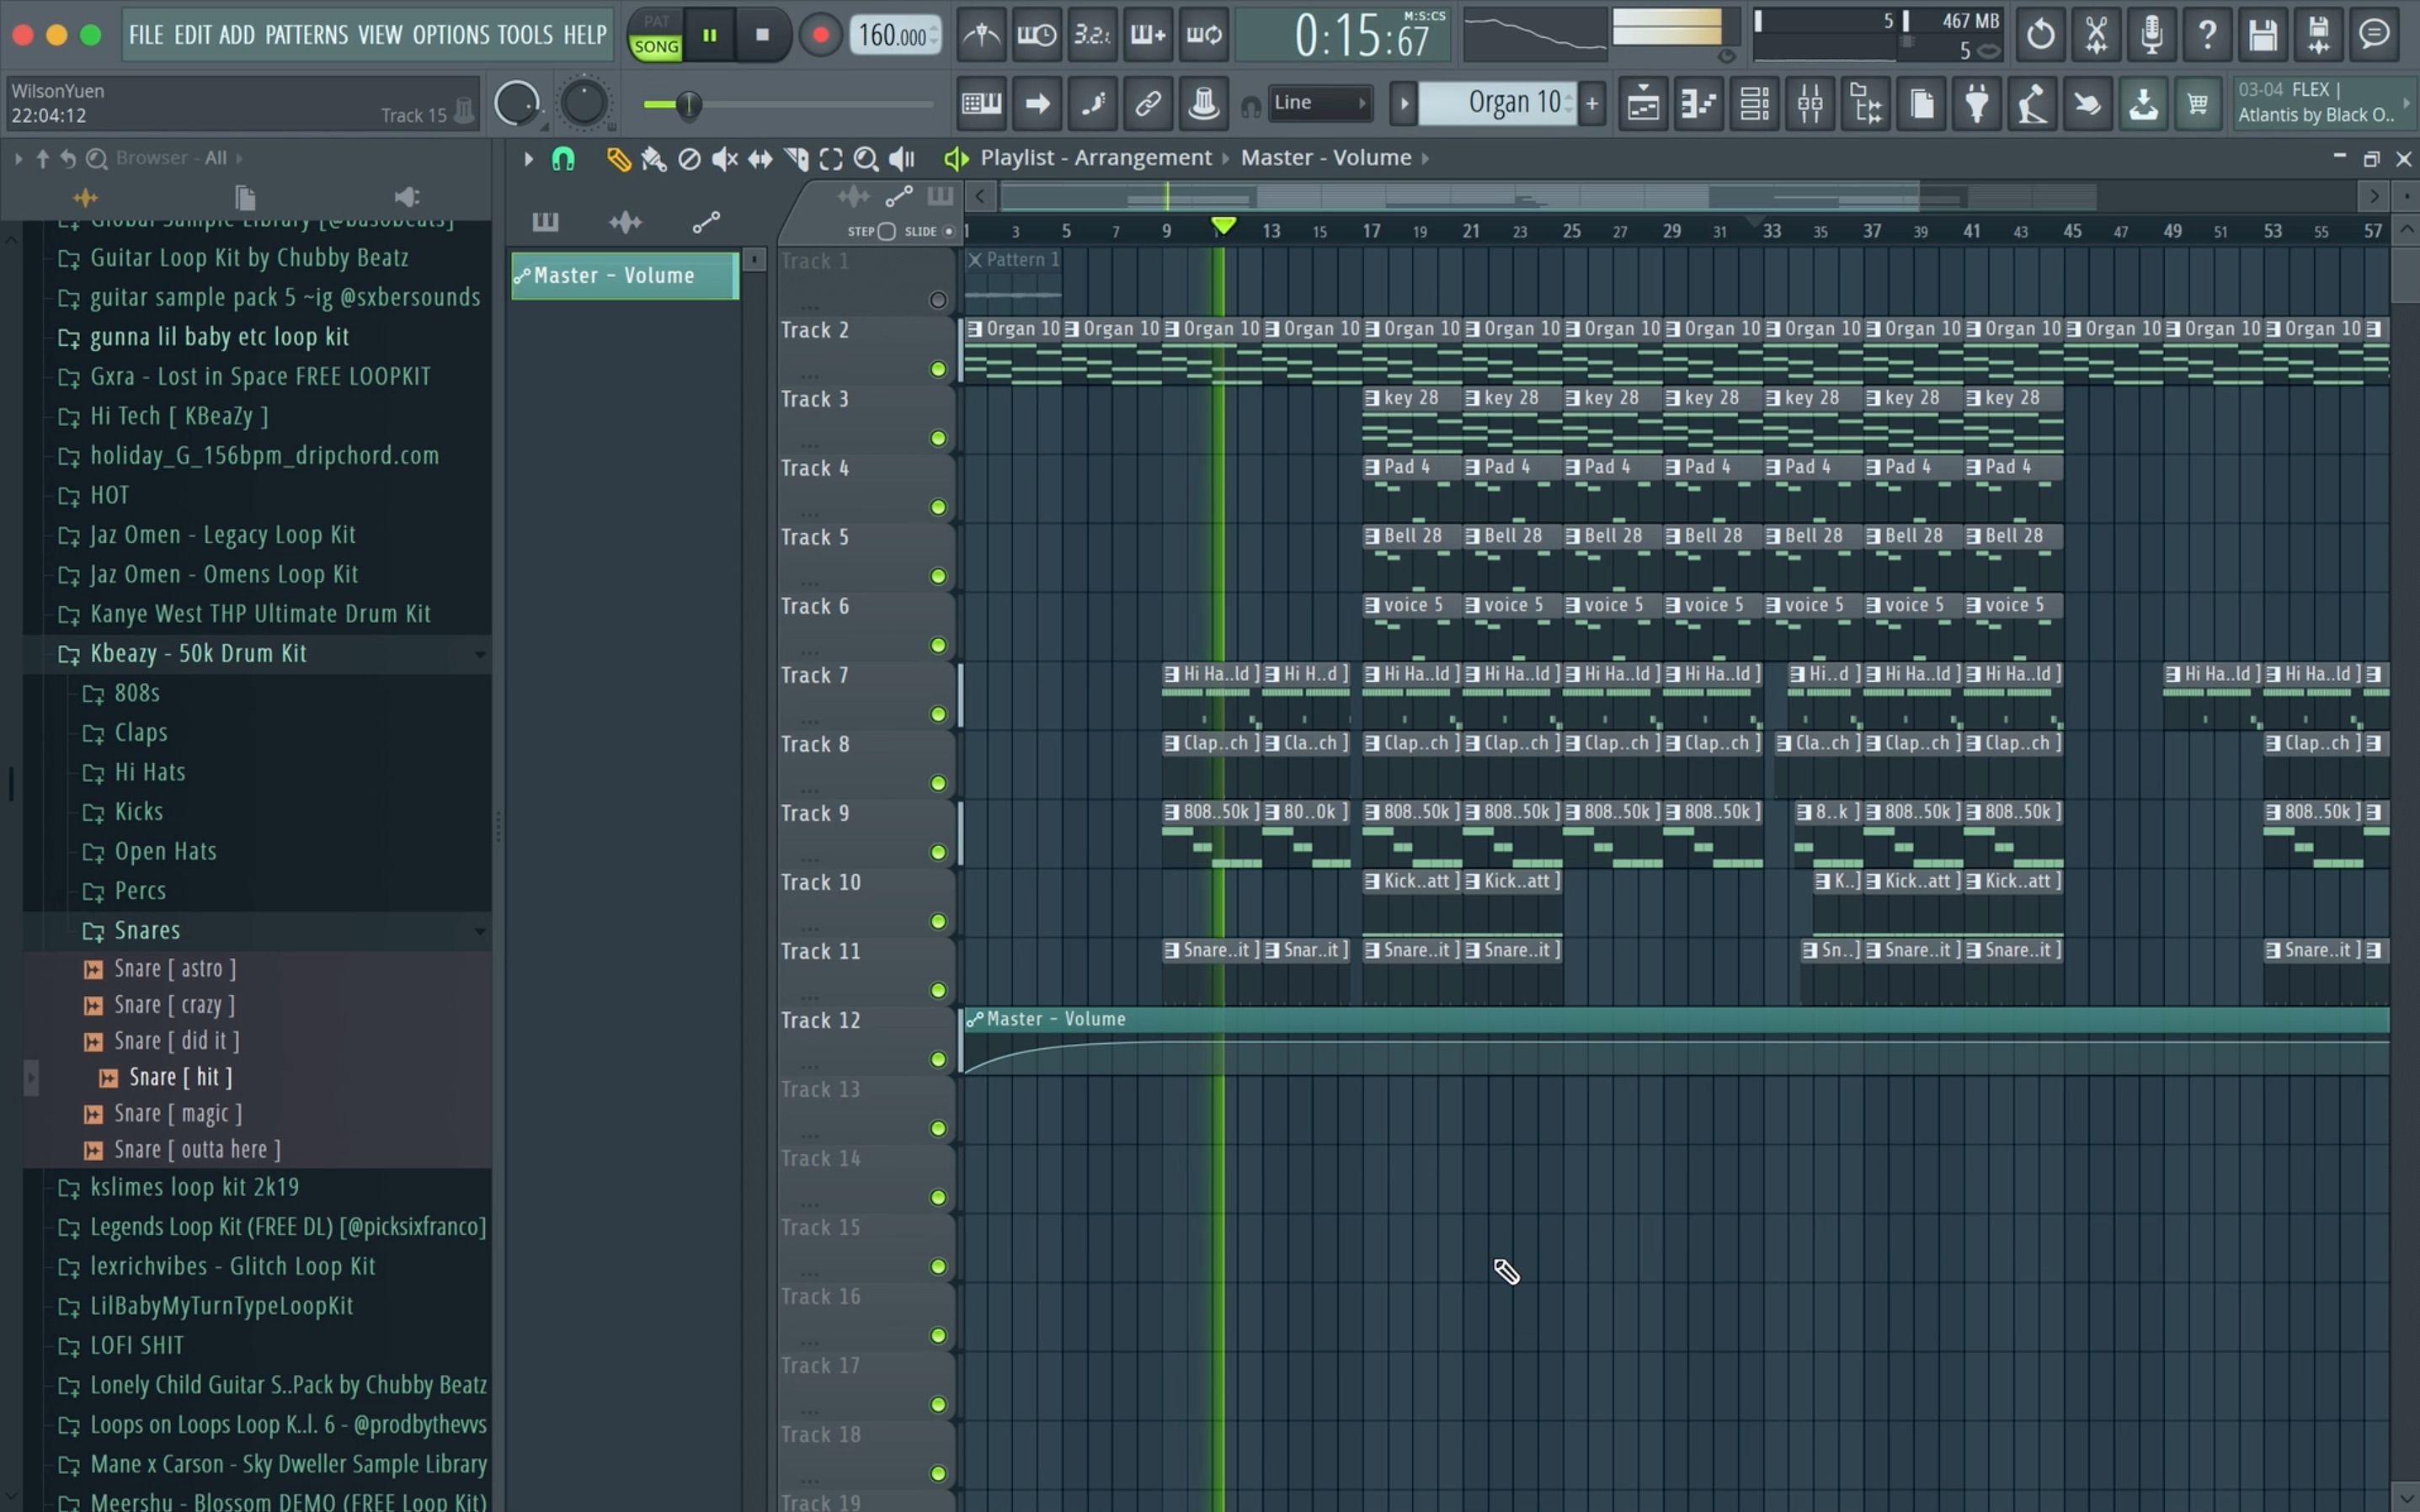Click the red Record button

click(820, 35)
